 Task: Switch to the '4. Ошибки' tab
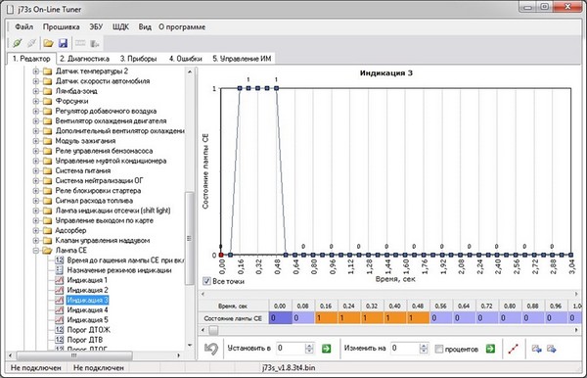[185, 59]
